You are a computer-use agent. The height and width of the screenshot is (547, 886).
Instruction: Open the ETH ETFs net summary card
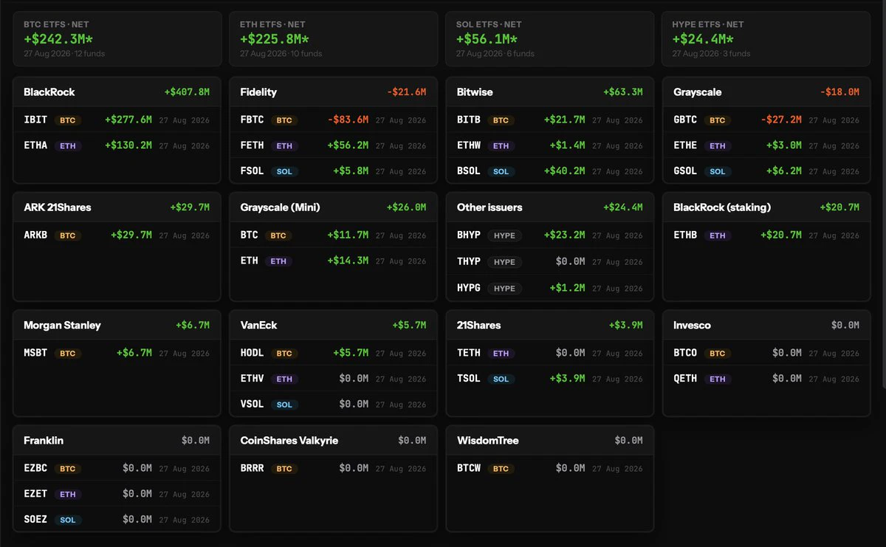[x=334, y=39]
